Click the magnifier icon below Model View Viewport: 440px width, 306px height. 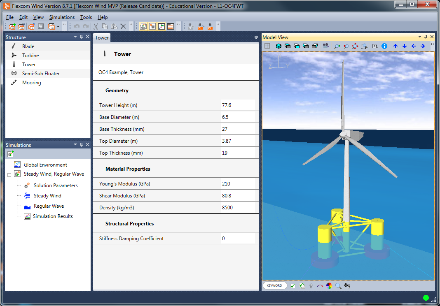(338, 286)
